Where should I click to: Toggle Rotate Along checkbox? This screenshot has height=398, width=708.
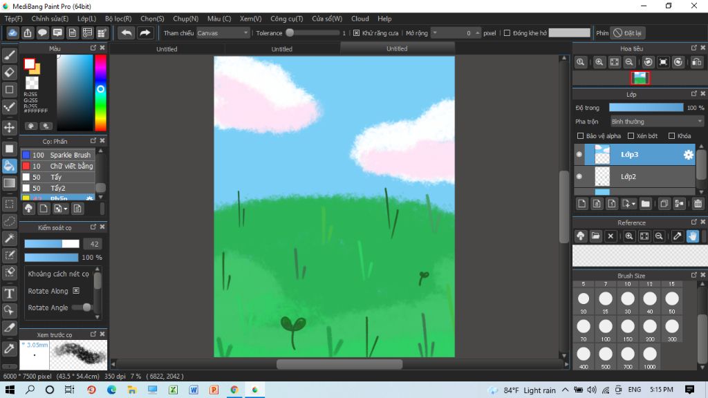click(x=76, y=291)
